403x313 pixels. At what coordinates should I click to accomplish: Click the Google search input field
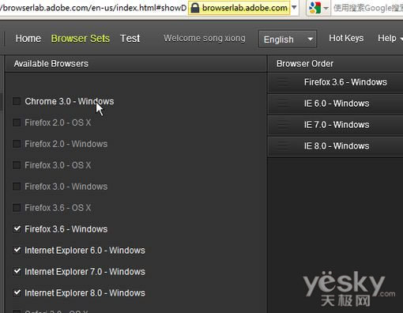(367, 8)
